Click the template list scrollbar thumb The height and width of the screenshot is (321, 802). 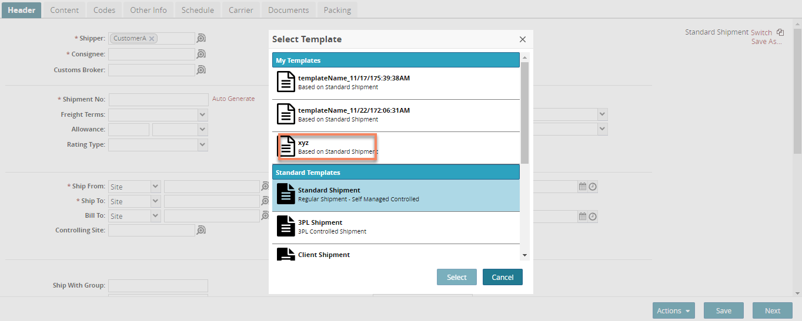524,113
